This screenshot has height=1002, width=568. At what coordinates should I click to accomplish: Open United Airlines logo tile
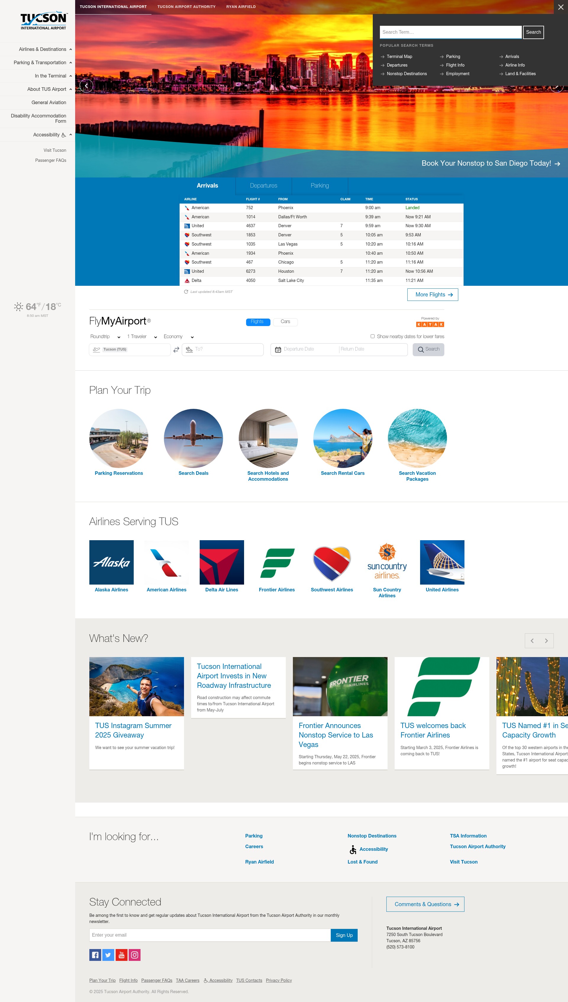pos(442,562)
